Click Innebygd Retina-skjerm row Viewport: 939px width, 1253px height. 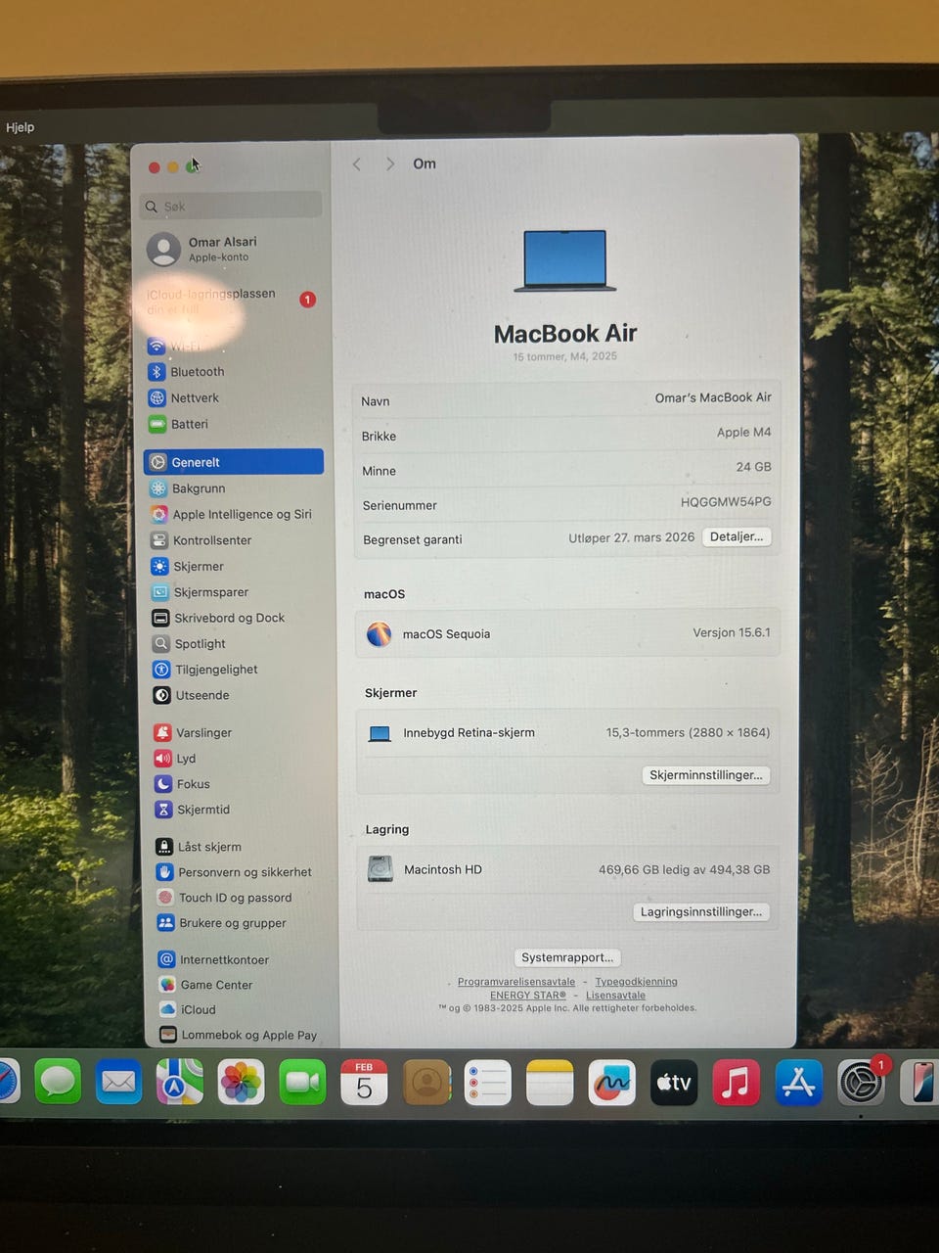click(567, 732)
